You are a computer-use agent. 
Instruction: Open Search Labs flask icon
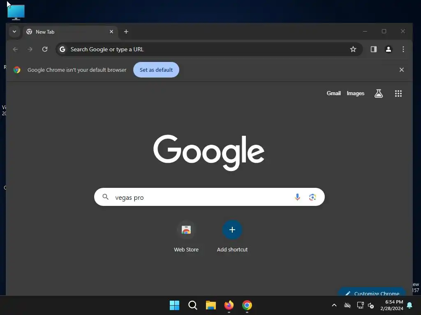(379, 94)
